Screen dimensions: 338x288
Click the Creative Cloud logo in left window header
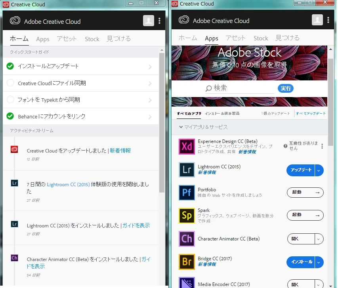point(15,21)
